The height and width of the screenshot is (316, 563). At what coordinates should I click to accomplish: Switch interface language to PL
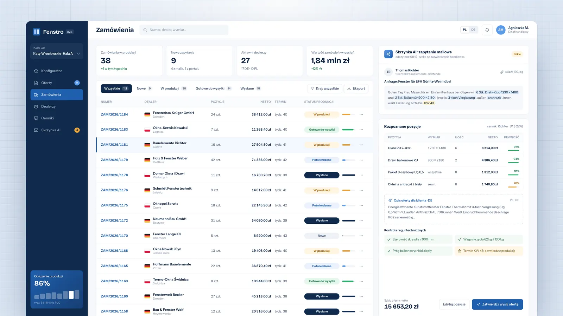coord(465,30)
